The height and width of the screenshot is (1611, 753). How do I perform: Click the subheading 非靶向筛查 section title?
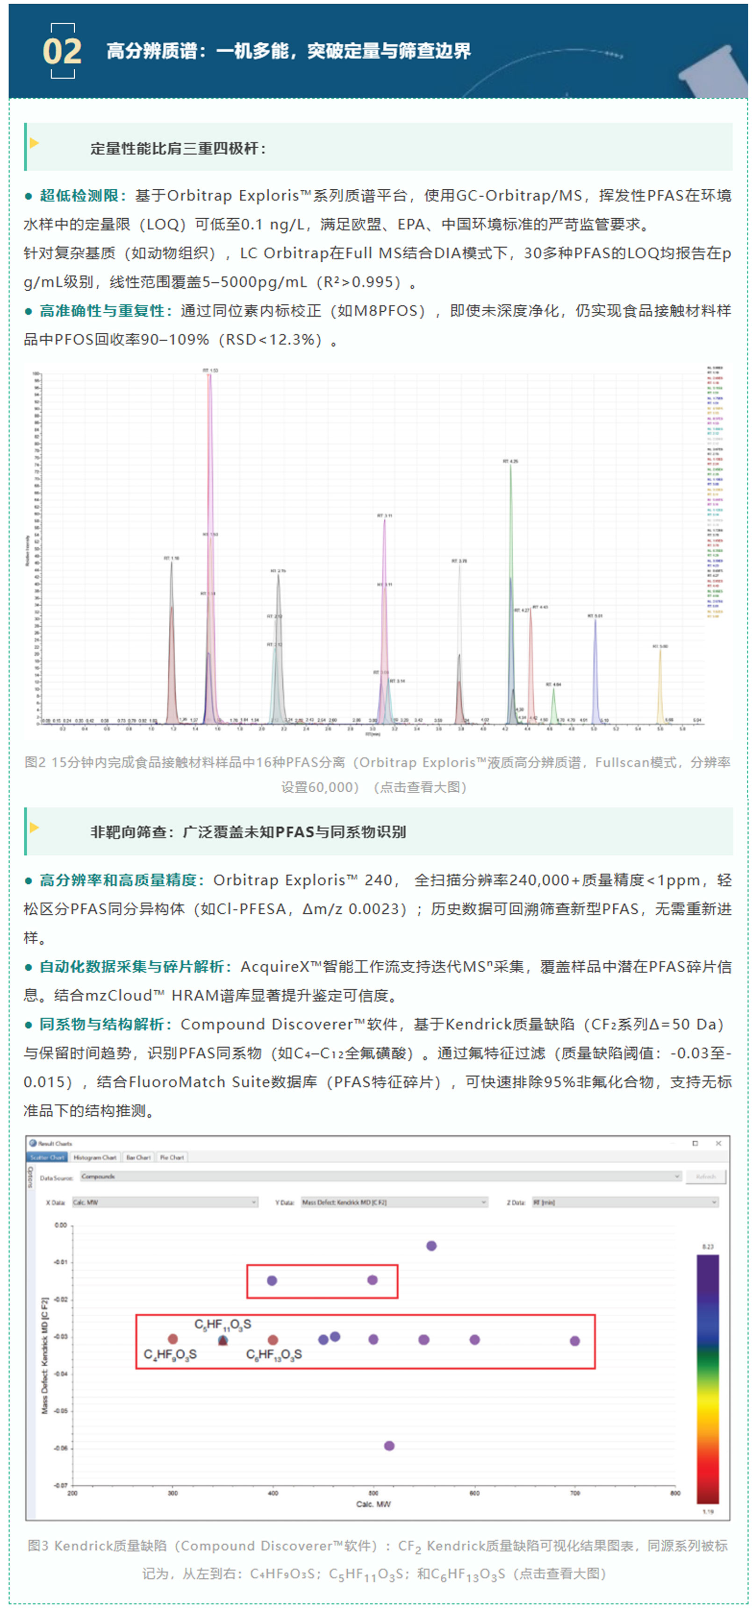coord(248,832)
